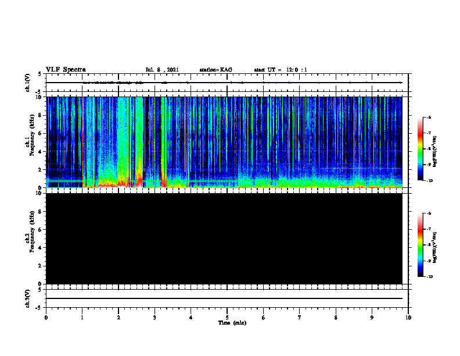Click ch.2 frequency tick label "2"
The image size is (460, 356).
41,266
